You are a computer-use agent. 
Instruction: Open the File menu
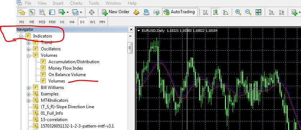point(28,3)
